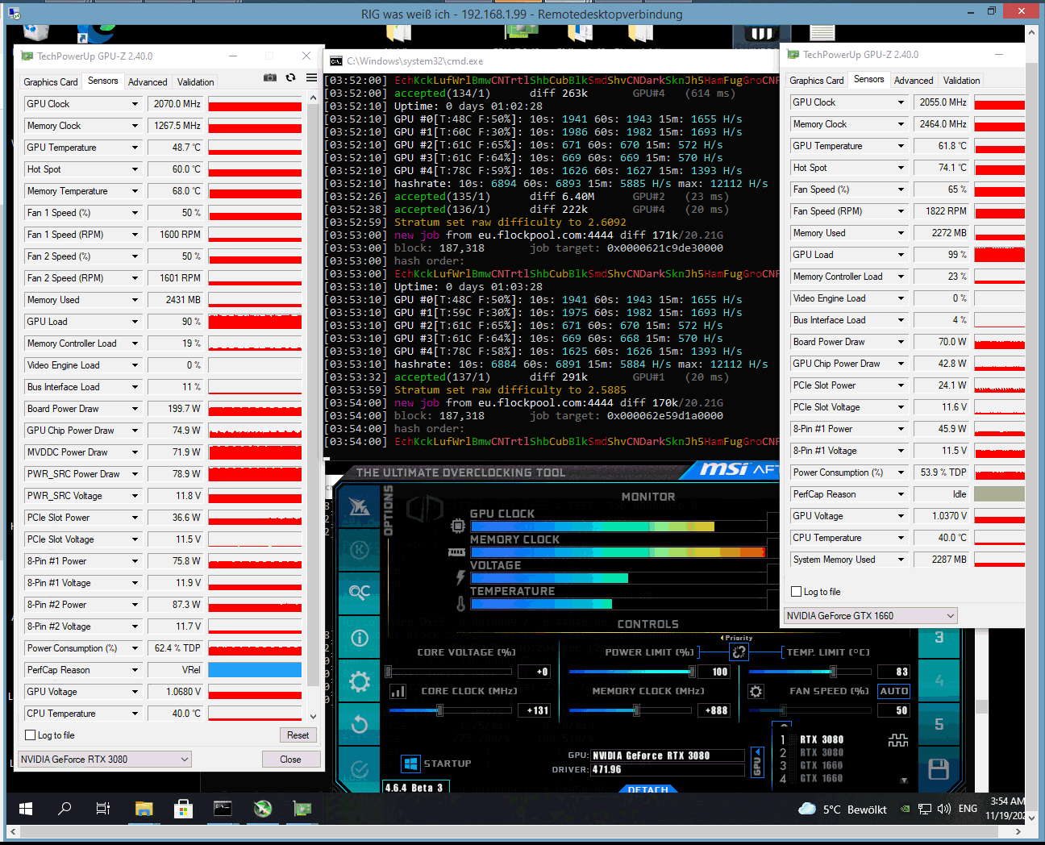Toggle the power-temp limit Priority link icon
Image resolution: width=1045 pixels, height=845 pixels.
pos(739,651)
